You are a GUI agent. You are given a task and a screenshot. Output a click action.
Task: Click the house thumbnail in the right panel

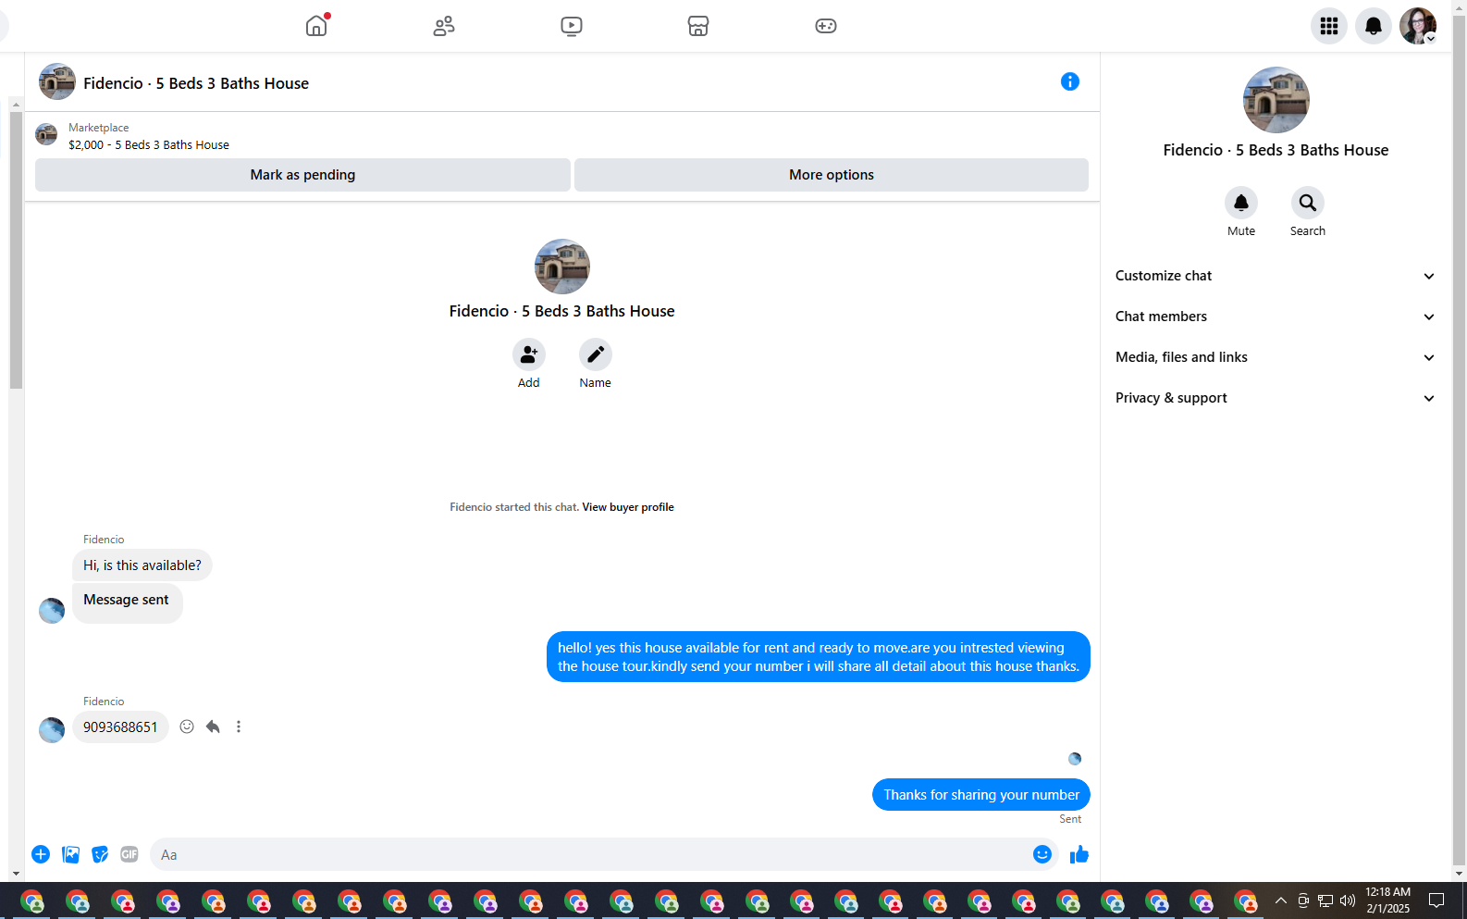click(1276, 100)
